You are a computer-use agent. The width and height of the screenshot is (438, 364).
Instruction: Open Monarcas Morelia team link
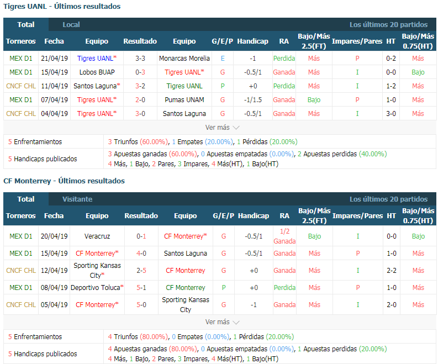[x=184, y=59]
